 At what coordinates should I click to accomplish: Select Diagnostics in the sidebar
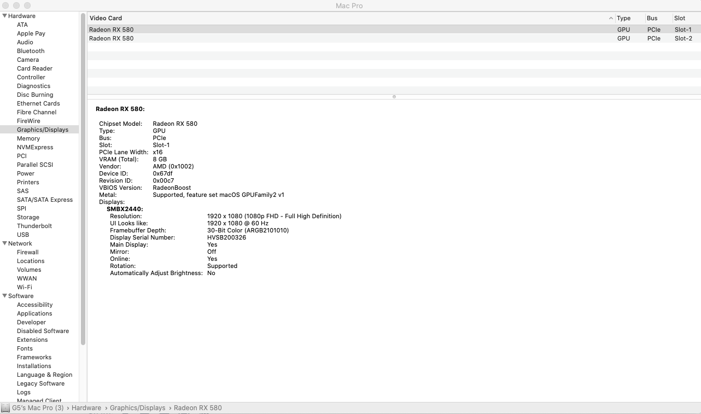[x=33, y=86]
